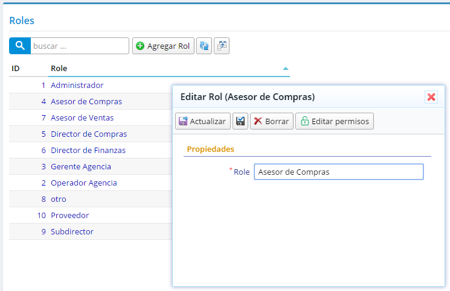Select Director de Finanzas role
Image resolution: width=450 pixels, height=291 pixels.
(x=88, y=151)
